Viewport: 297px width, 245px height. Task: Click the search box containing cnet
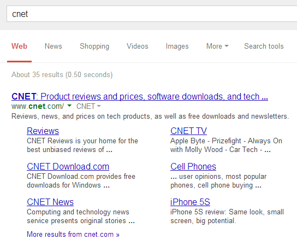pyautogui.click(x=152, y=14)
